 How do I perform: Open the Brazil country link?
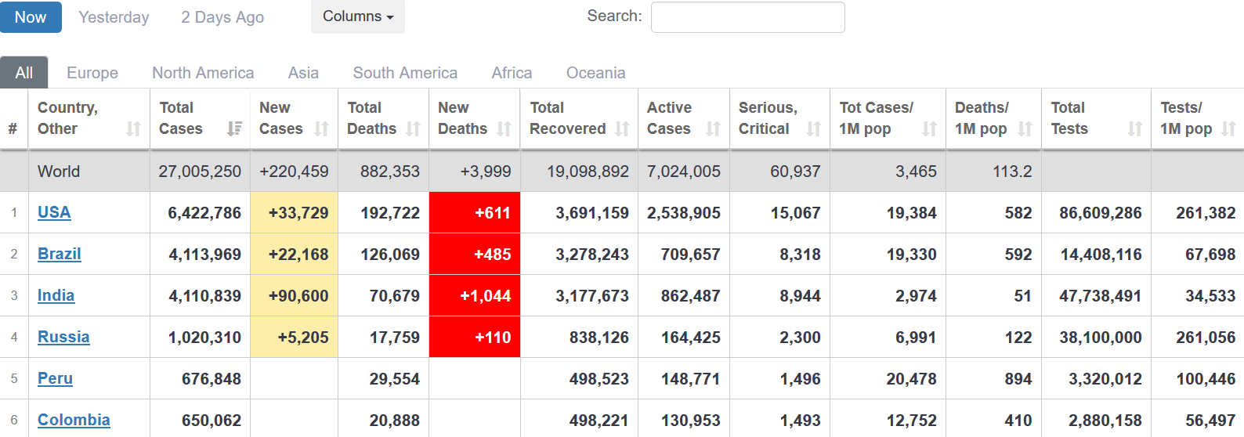60,254
